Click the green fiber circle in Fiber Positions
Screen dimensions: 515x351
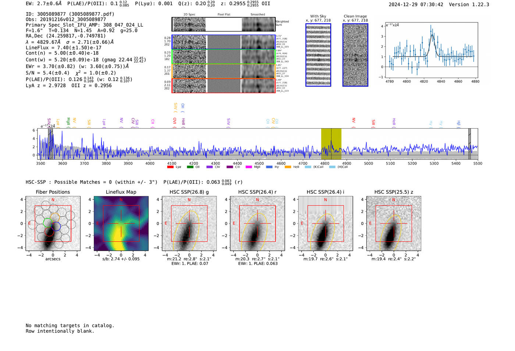[48, 222]
